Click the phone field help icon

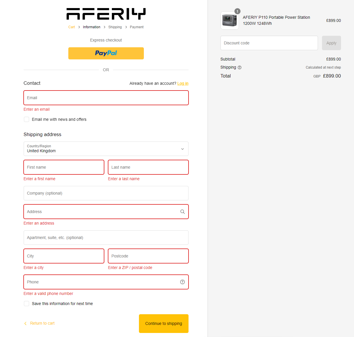tap(182, 282)
